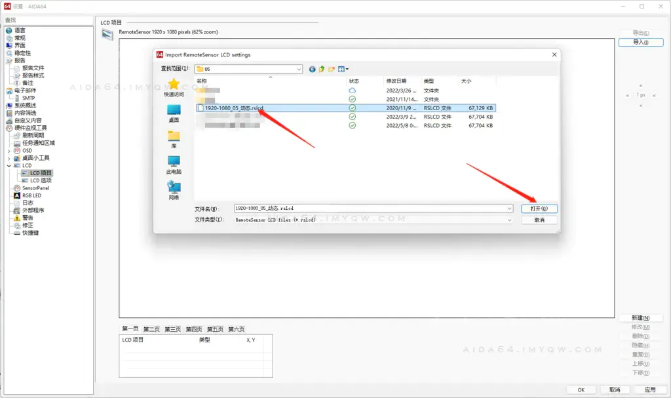Jump to 库 in the places bar
Screen dimensions: 671x398
click(174, 139)
